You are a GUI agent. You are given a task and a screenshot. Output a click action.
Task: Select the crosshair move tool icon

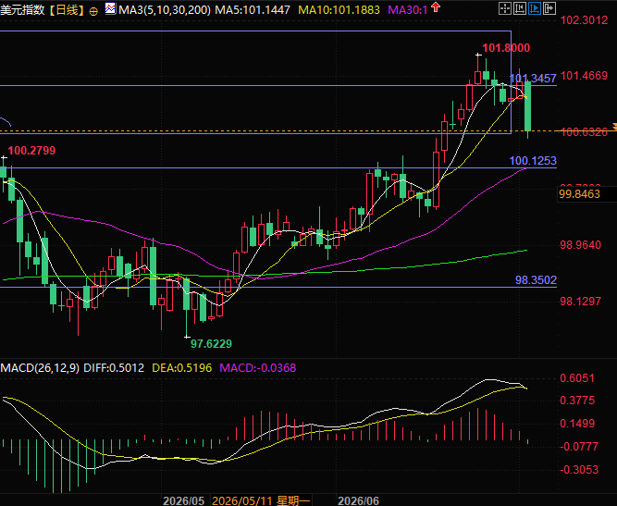pyautogui.click(x=505, y=8)
